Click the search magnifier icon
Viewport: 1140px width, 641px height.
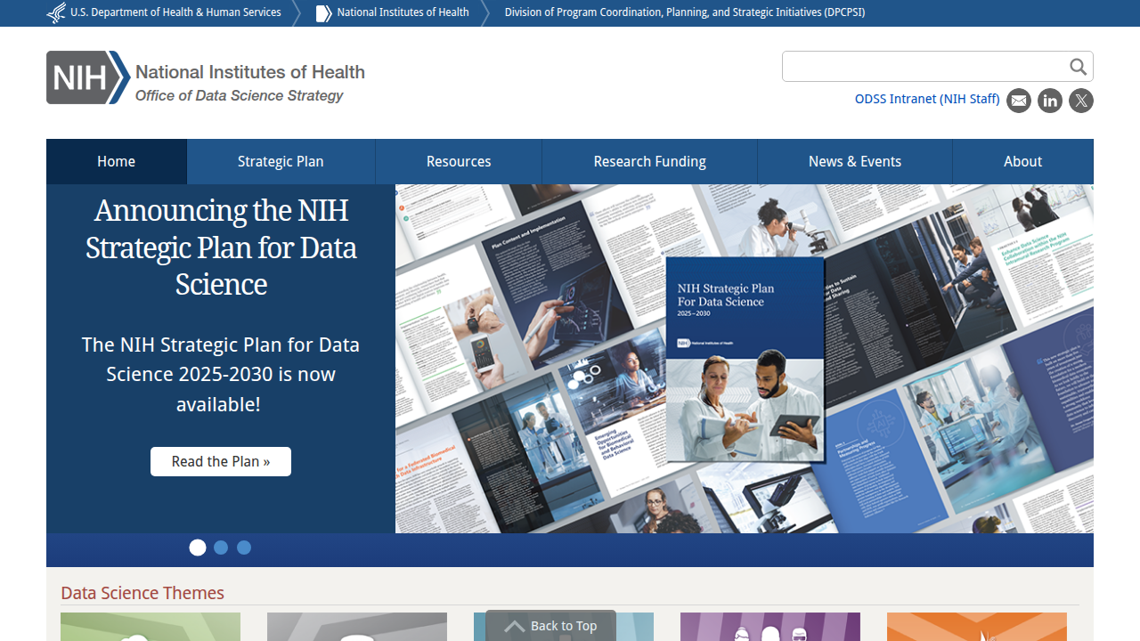pos(1078,67)
